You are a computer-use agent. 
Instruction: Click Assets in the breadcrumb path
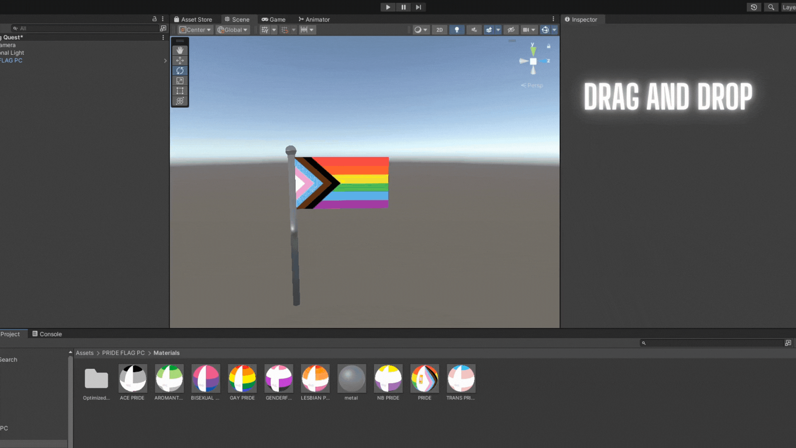point(85,353)
